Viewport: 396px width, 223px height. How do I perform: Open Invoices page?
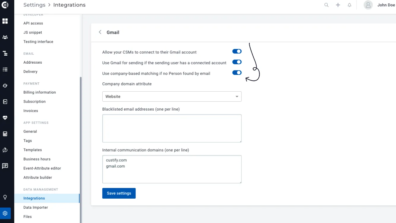pyautogui.click(x=31, y=111)
